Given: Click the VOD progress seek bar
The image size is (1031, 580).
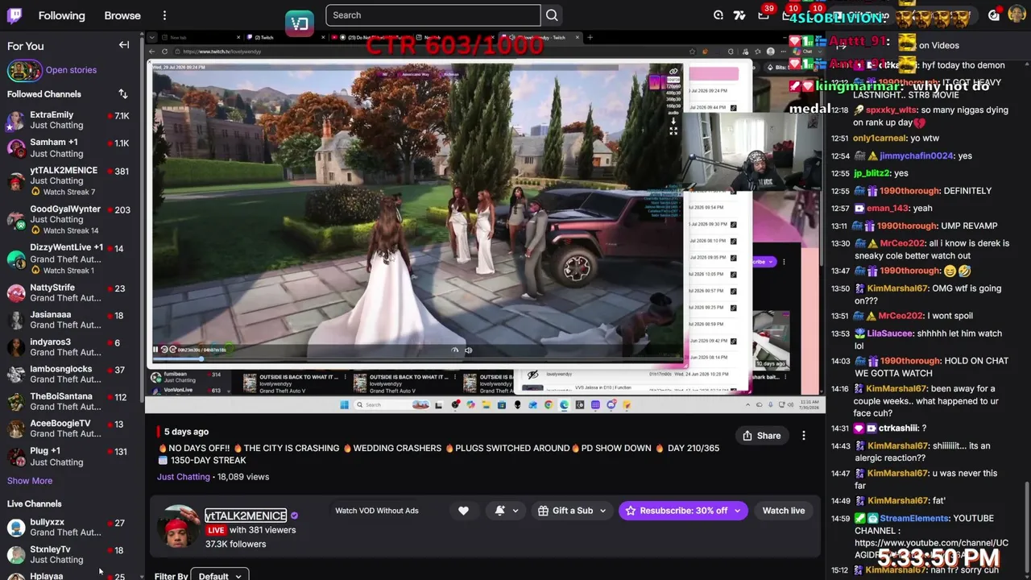Looking at the screenshot, I should [x=417, y=358].
